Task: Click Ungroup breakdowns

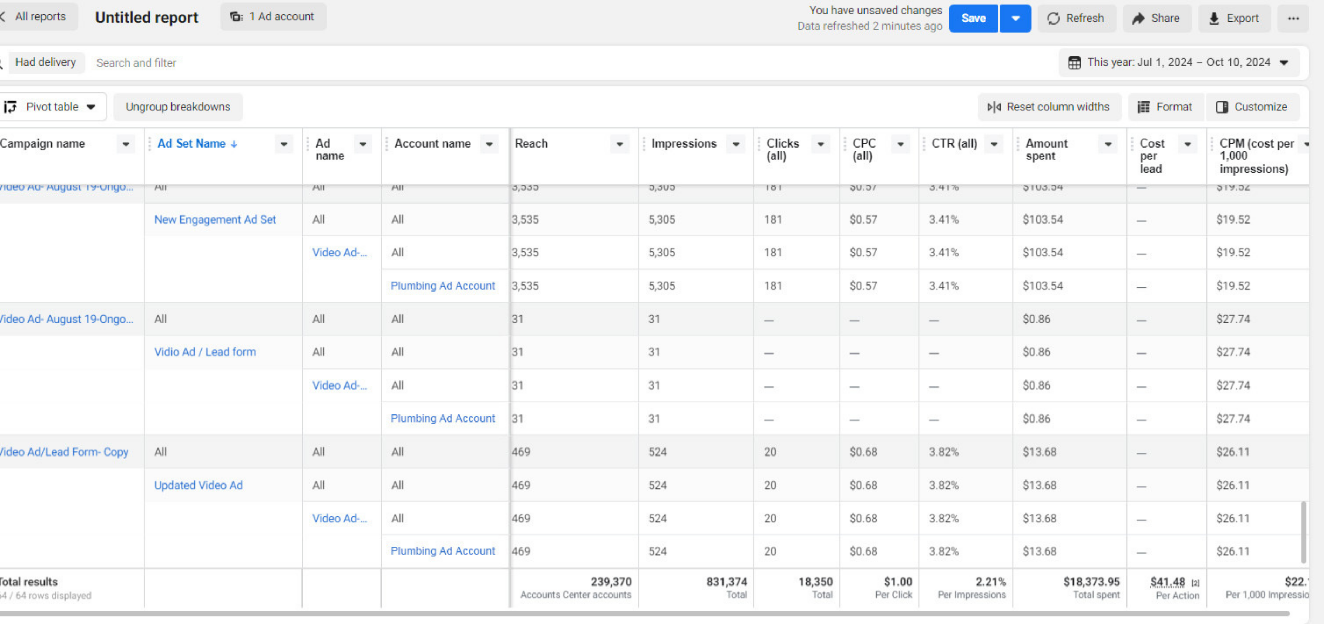Action: pyautogui.click(x=178, y=107)
